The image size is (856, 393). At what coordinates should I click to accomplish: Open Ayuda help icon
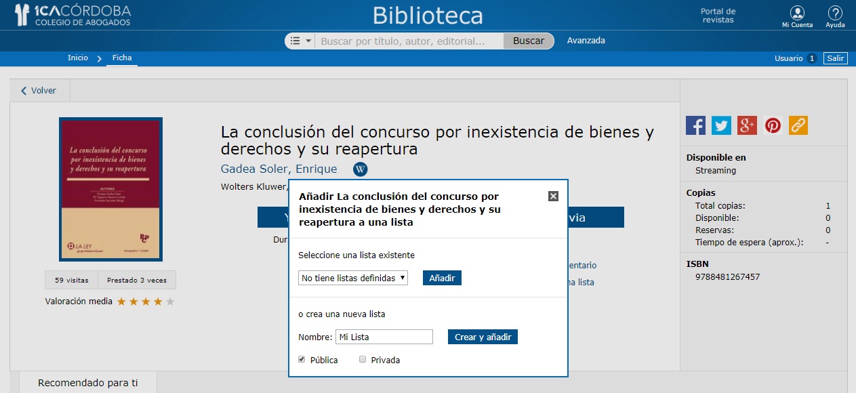pyautogui.click(x=835, y=17)
